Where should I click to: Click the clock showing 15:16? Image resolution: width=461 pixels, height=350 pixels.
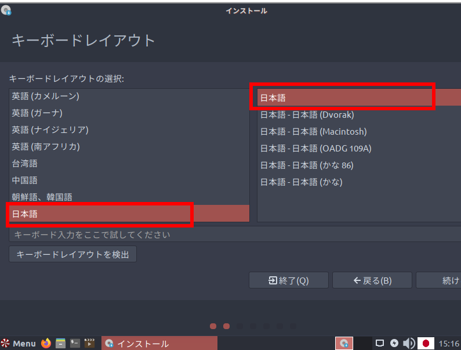point(449,344)
